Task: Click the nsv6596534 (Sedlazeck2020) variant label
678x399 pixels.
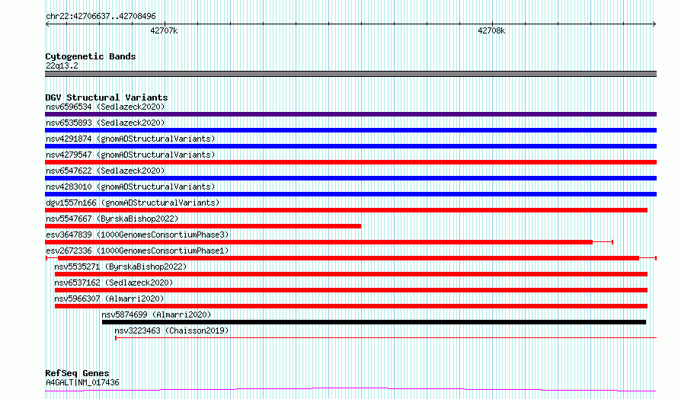Action: pos(105,107)
